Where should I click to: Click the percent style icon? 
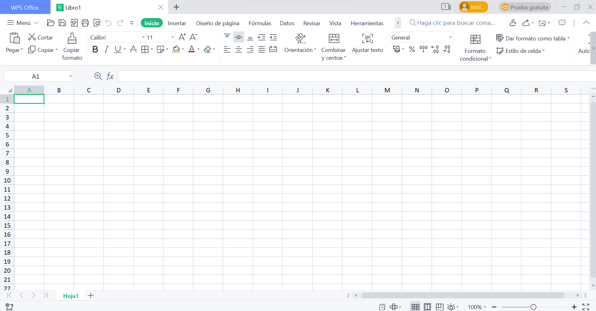pyautogui.click(x=412, y=49)
